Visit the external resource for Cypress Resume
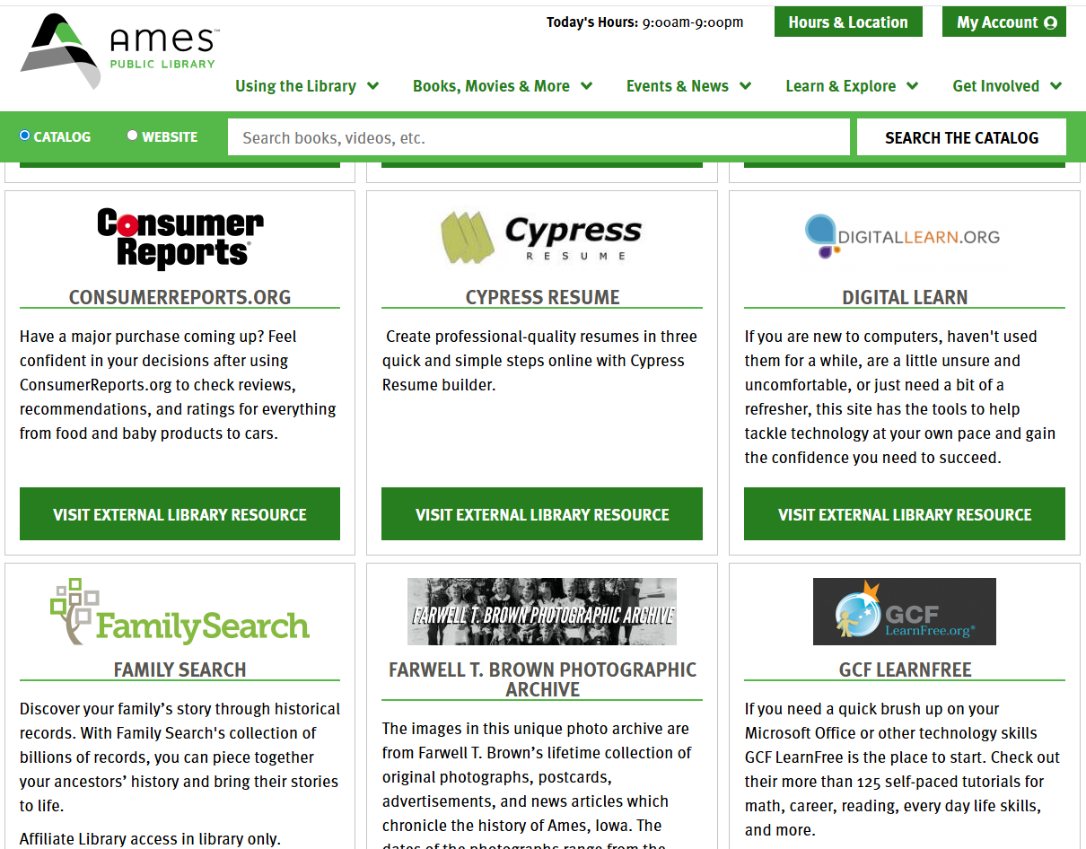This screenshot has width=1086, height=849. click(x=541, y=514)
